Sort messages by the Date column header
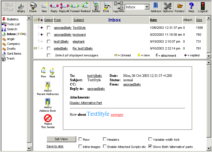212x152 pixels. point(153,20)
